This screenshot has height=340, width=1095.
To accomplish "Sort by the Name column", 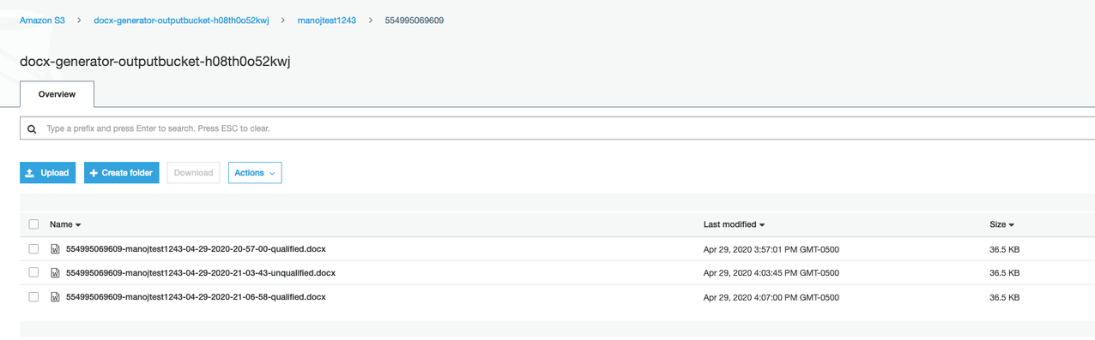I will [65, 224].
